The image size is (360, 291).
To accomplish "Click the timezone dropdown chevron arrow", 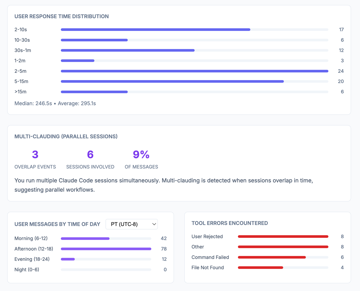I will [154, 224].
